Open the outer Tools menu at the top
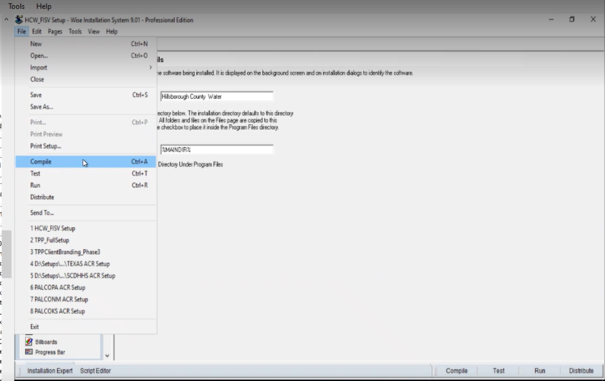 [16, 6]
